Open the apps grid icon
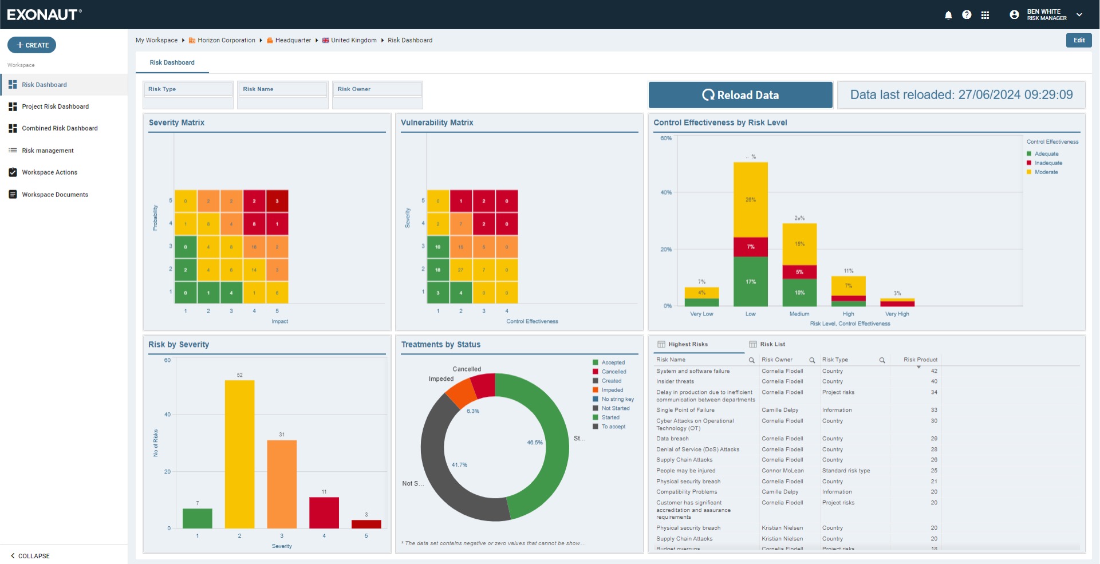Viewport: 1100px width, 564px height. (985, 15)
